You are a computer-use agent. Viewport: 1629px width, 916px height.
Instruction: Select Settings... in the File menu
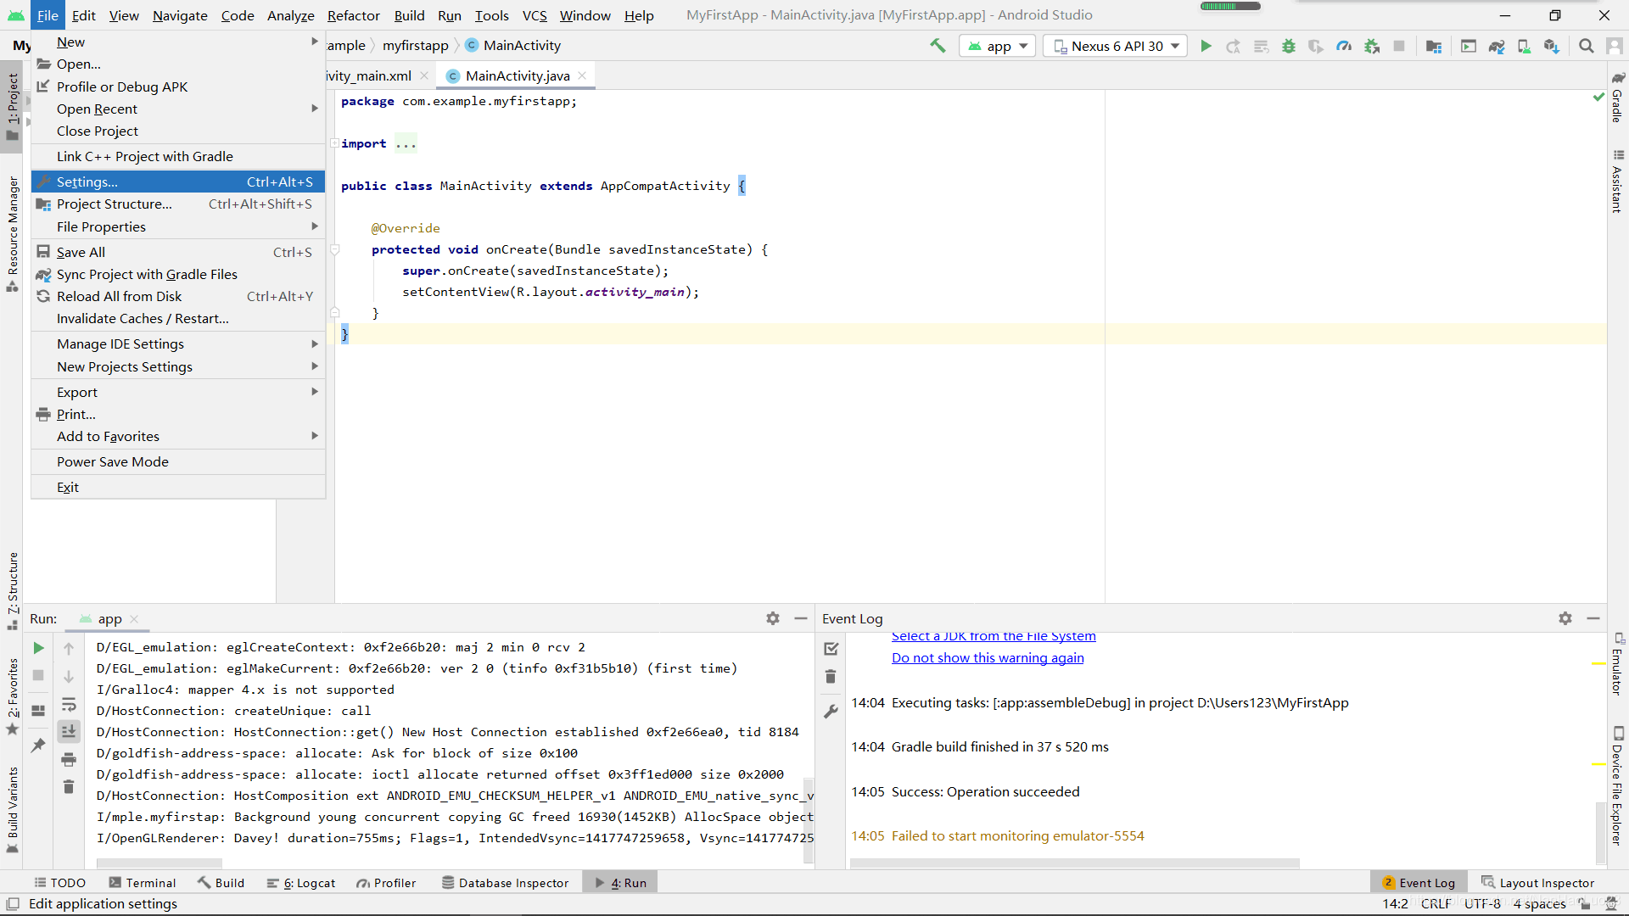pyautogui.click(x=178, y=182)
